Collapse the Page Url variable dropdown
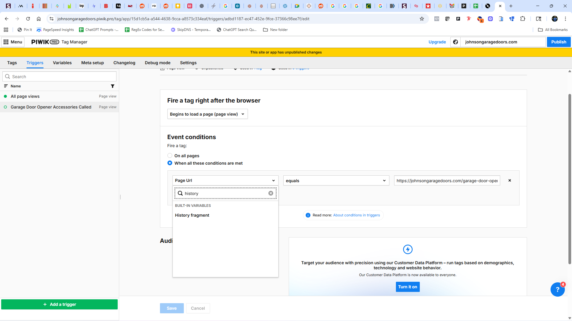This screenshot has width=572, height=321. click(225, 180)
